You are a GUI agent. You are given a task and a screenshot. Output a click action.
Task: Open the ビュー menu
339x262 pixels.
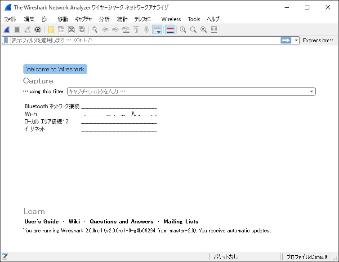45,19
